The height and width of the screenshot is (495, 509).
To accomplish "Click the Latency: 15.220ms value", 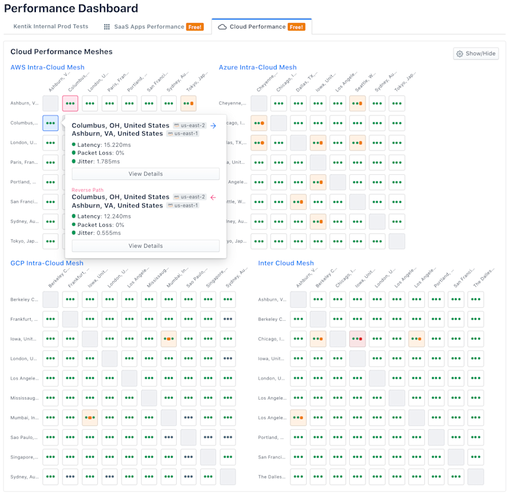I will point(104,145).
